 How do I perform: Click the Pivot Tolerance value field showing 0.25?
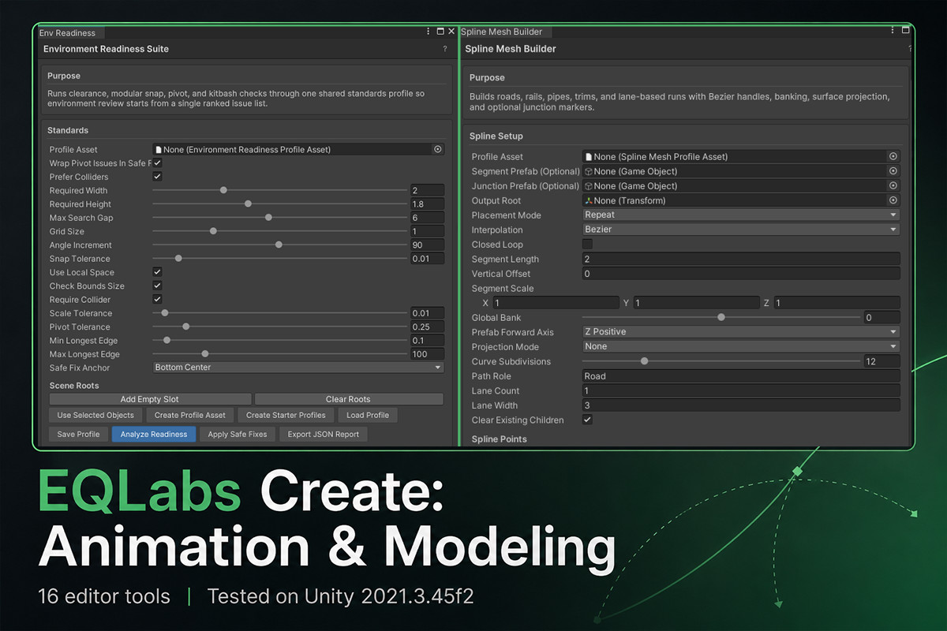point(427,327)
